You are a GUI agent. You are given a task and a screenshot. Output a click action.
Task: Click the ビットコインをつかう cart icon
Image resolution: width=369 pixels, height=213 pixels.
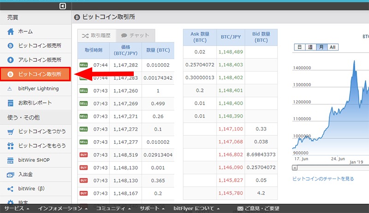coord(10,132)
